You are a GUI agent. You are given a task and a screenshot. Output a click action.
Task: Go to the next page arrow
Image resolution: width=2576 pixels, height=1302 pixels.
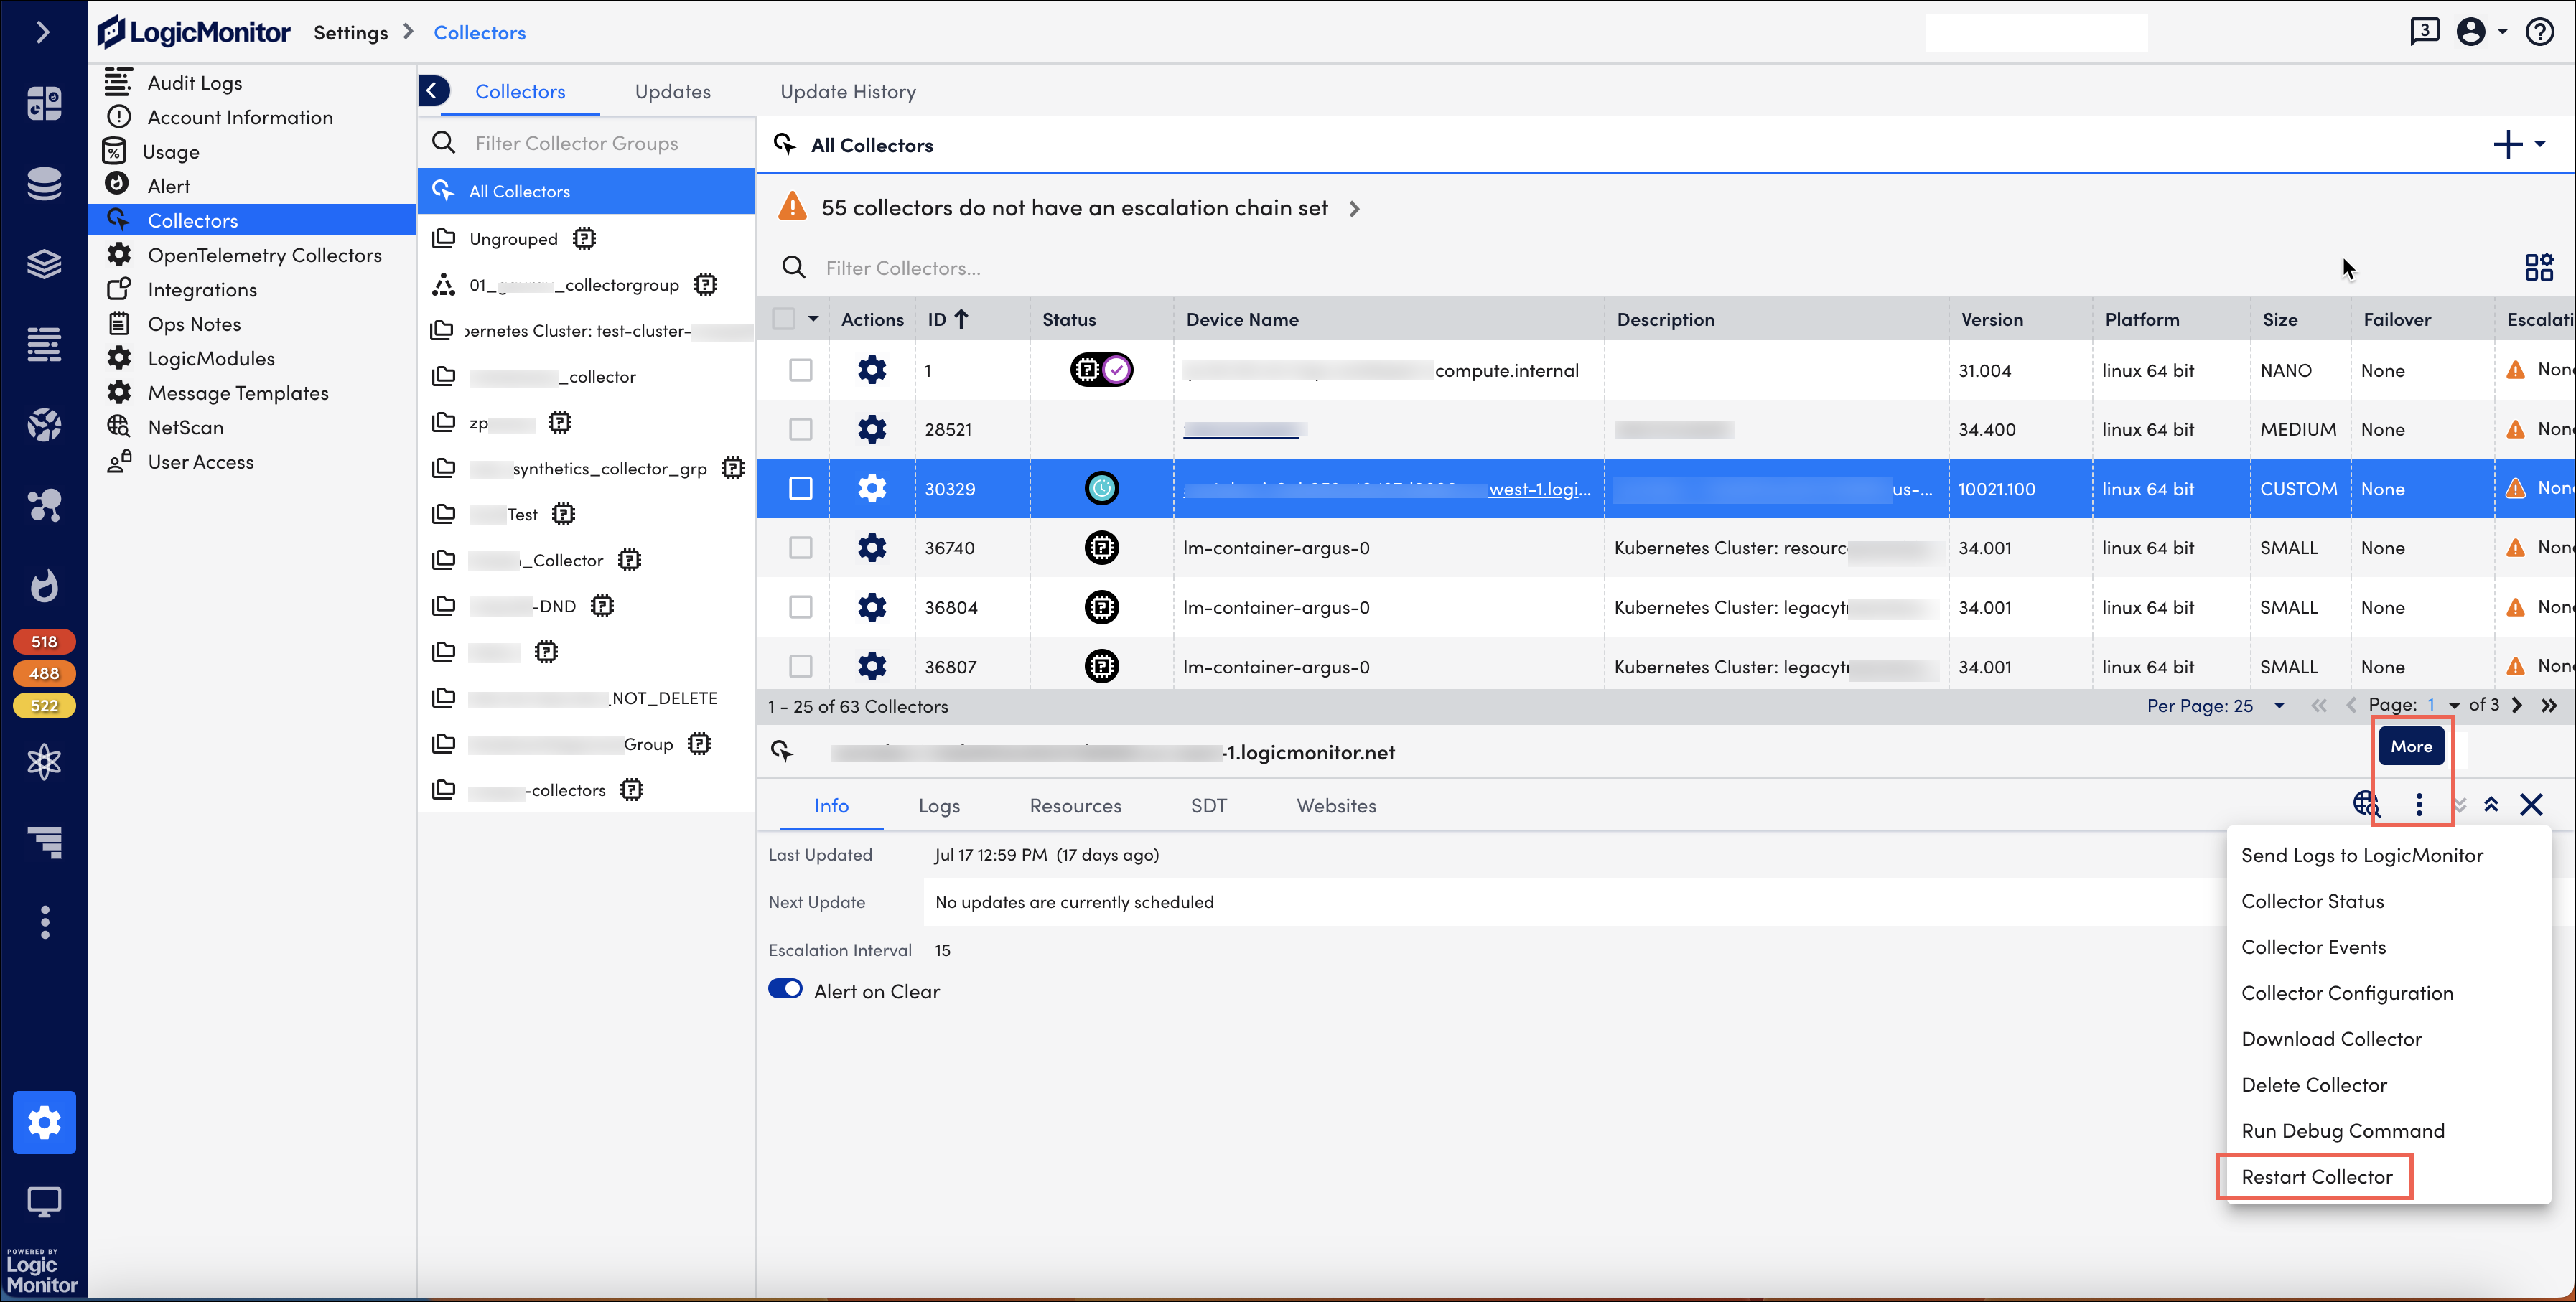[x=2517, y=705]
